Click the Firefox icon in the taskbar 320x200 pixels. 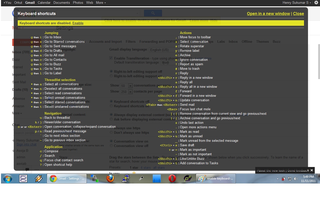coord(110,178)
